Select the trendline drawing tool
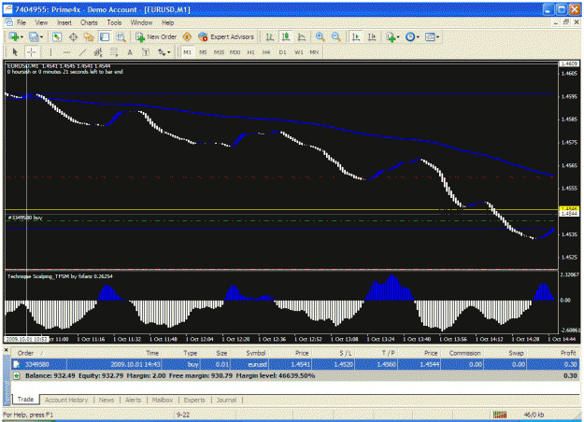584x422 pixels. pos(82,52)
